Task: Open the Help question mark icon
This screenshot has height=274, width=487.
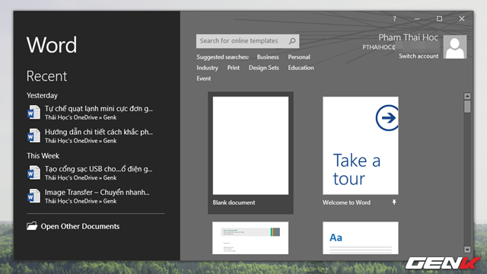Action: (394, 19)
